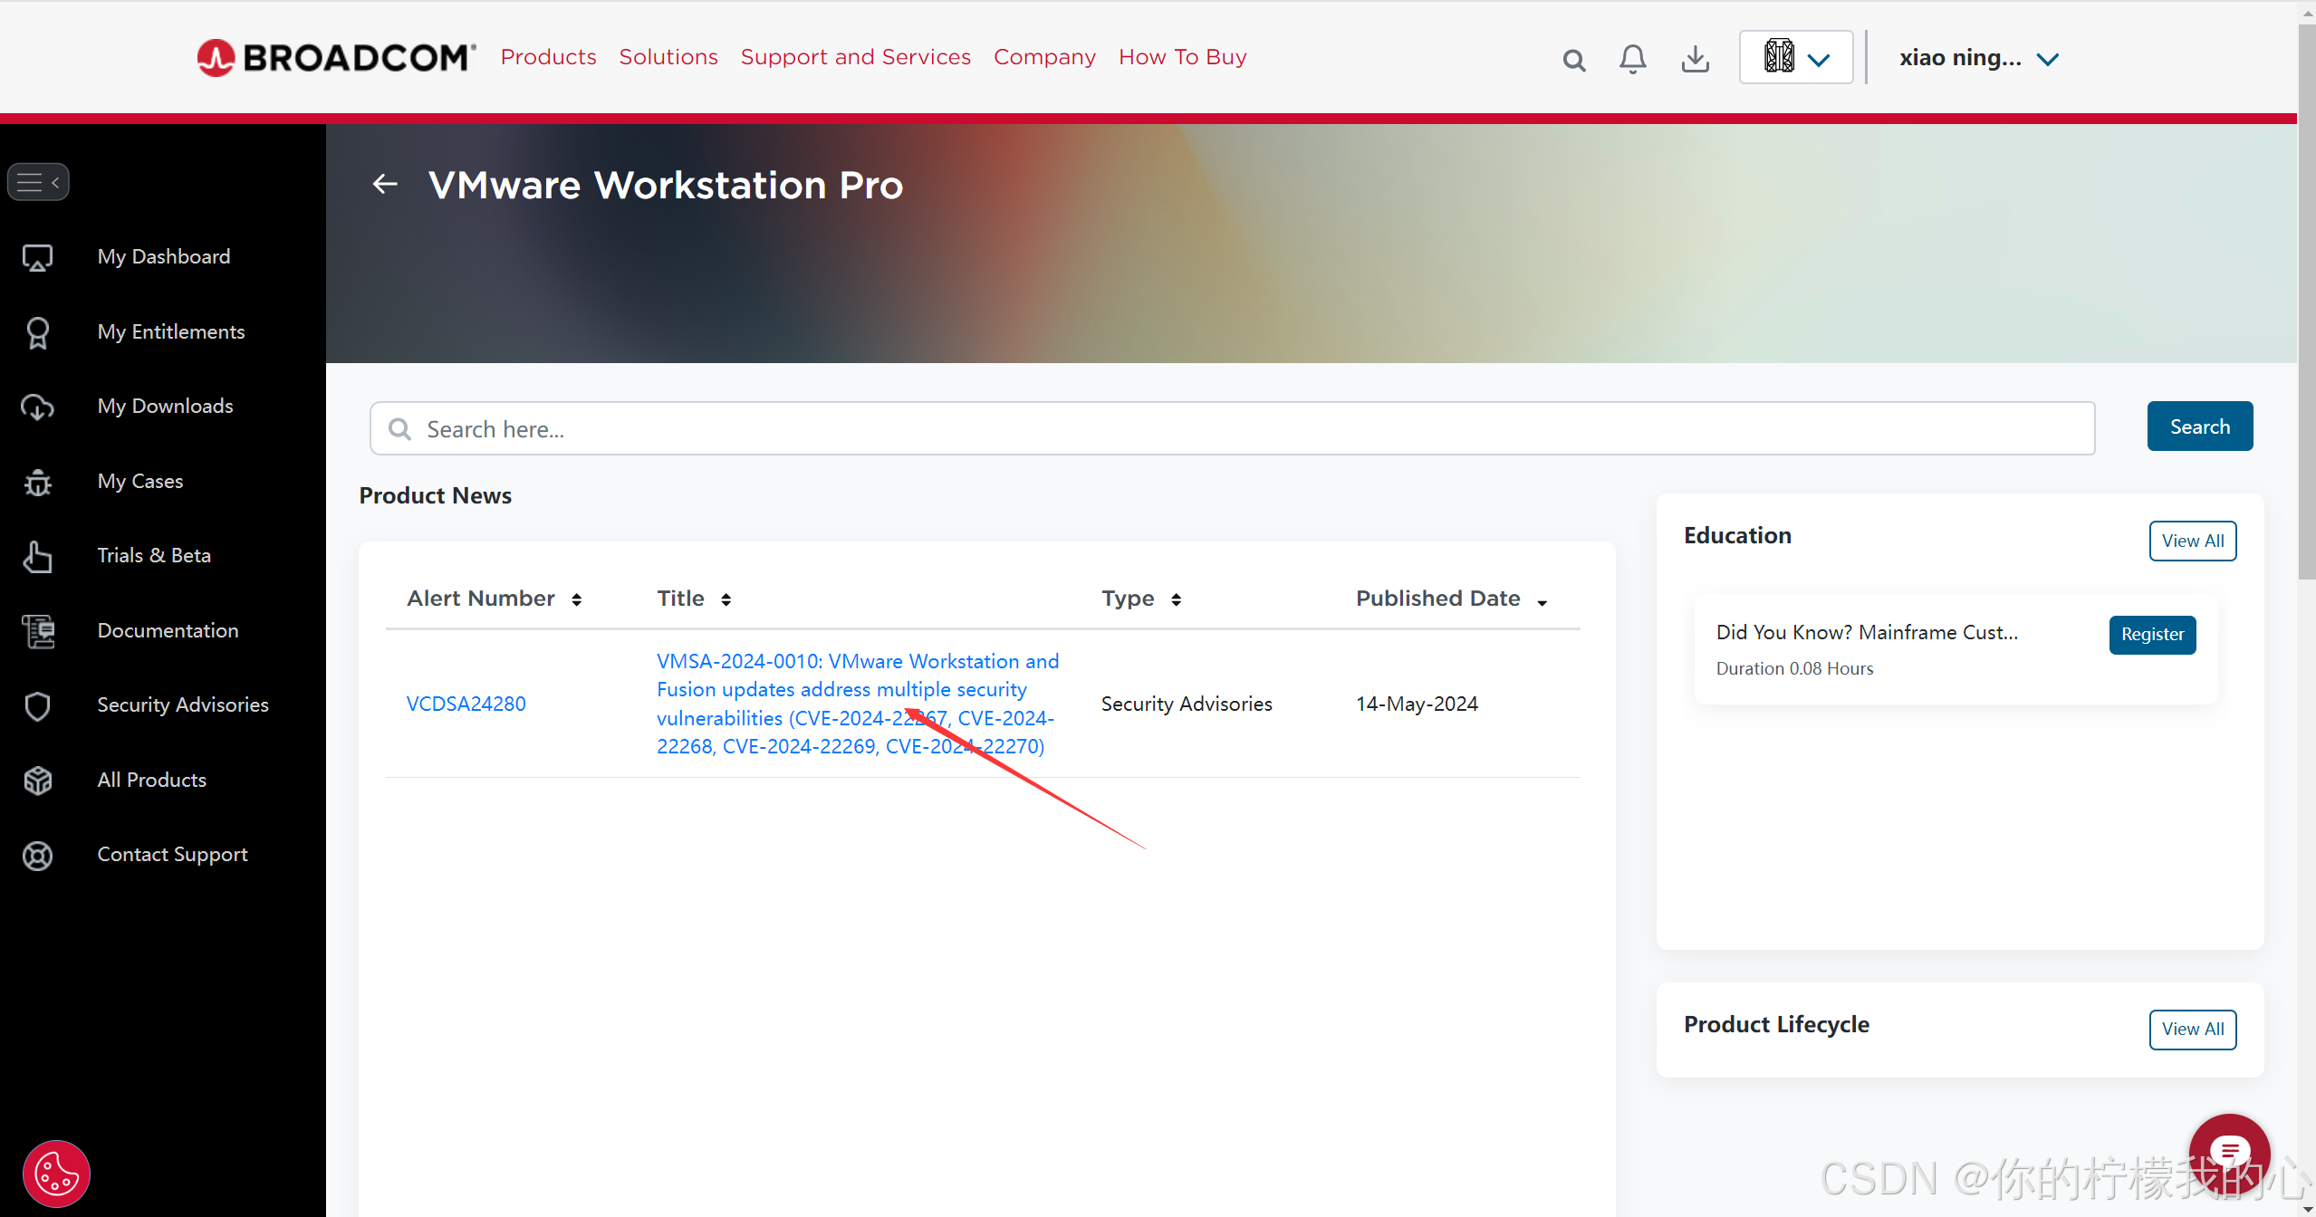Go to My Dashboard

coord(164,257)
